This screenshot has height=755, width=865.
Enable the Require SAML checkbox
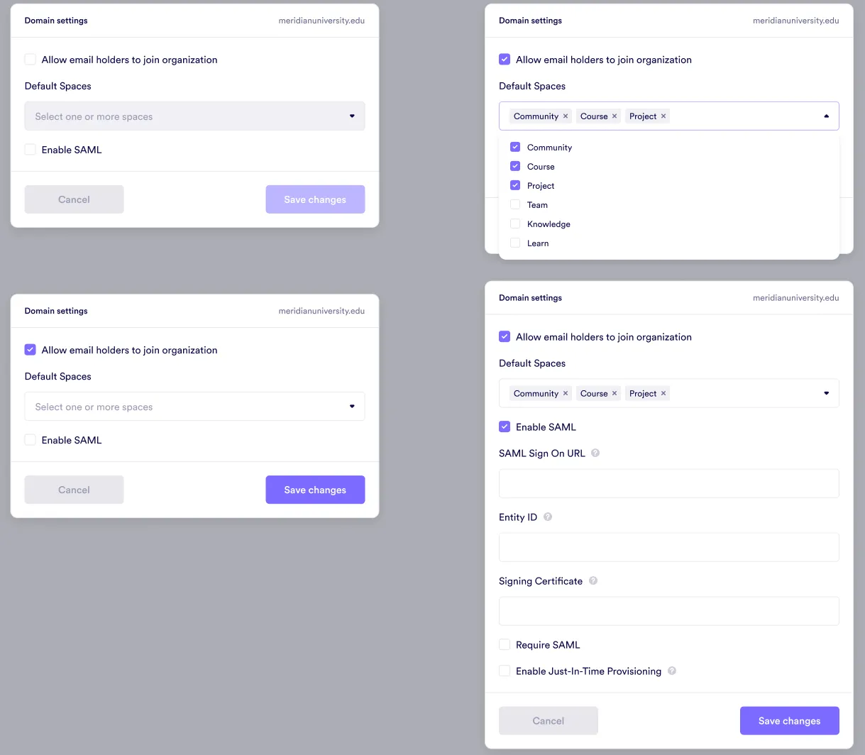(505, 644)
